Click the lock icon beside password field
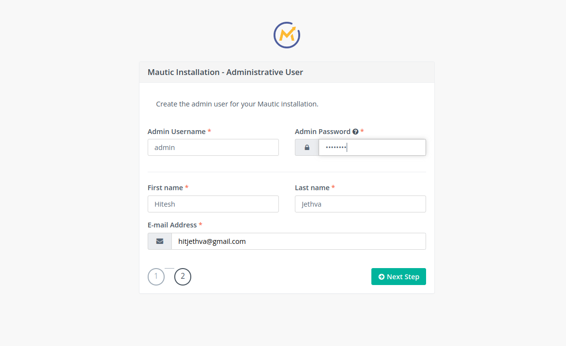This screenshot has height=346, width=566. coord(307,148)
